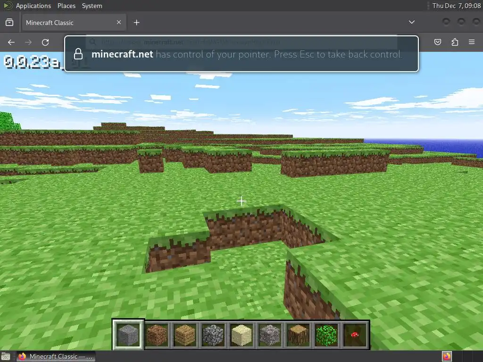This screenshot has width=483, height=362.
Task: Select the red mushroom in hotbar
Action: [x=355, y=335]
